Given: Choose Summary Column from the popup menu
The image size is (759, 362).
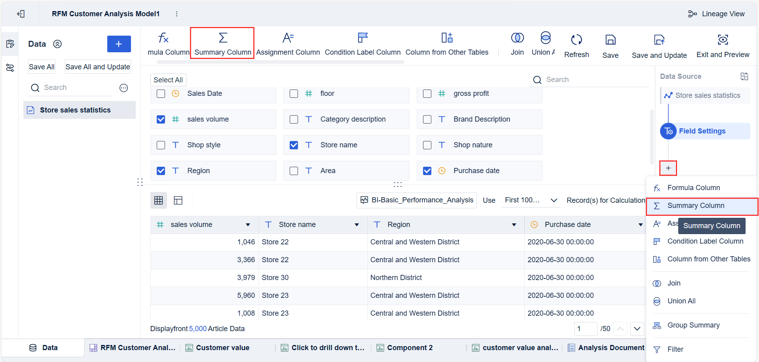Looking at the screenshot, I should tap(702, 206).
